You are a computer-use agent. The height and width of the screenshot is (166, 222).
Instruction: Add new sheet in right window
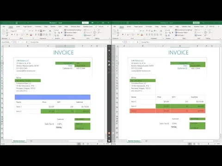tap(146, 141)
